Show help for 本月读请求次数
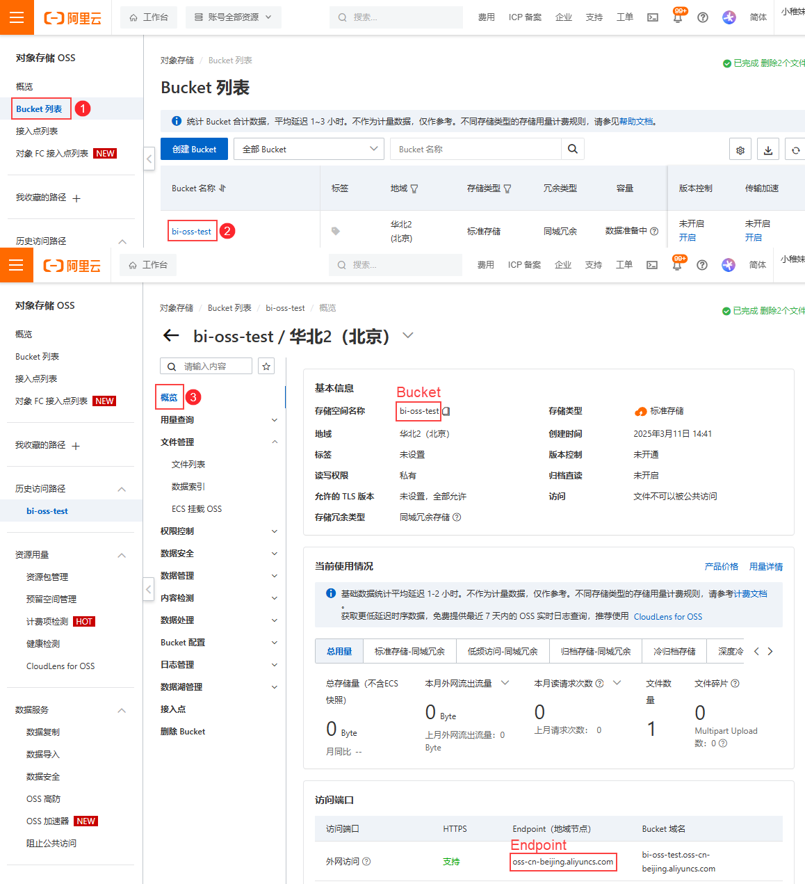Viewport: 805px width, 884px height. (x=599, y=683)
